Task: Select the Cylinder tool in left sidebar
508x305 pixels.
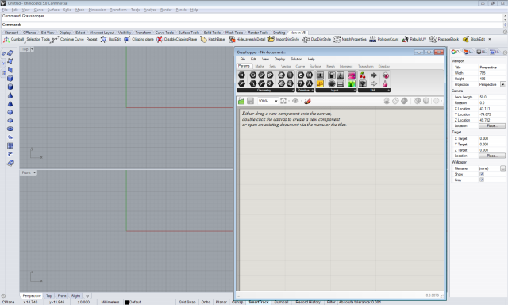Action: [x=10, y=87]
